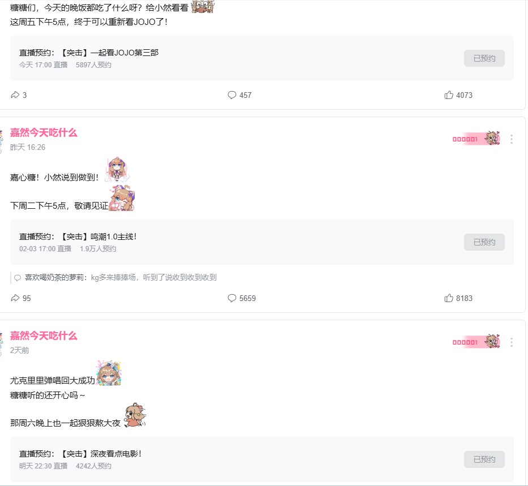
Task: Open username 嘉然今天吃什么 on 昨天 post
Action: [x=44, y=132]
